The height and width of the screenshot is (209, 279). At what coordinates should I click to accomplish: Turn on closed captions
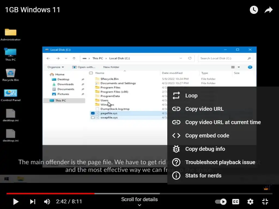236,202
